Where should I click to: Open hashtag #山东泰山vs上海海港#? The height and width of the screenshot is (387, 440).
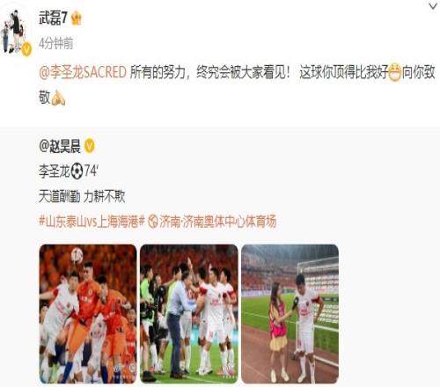(92, 222)
